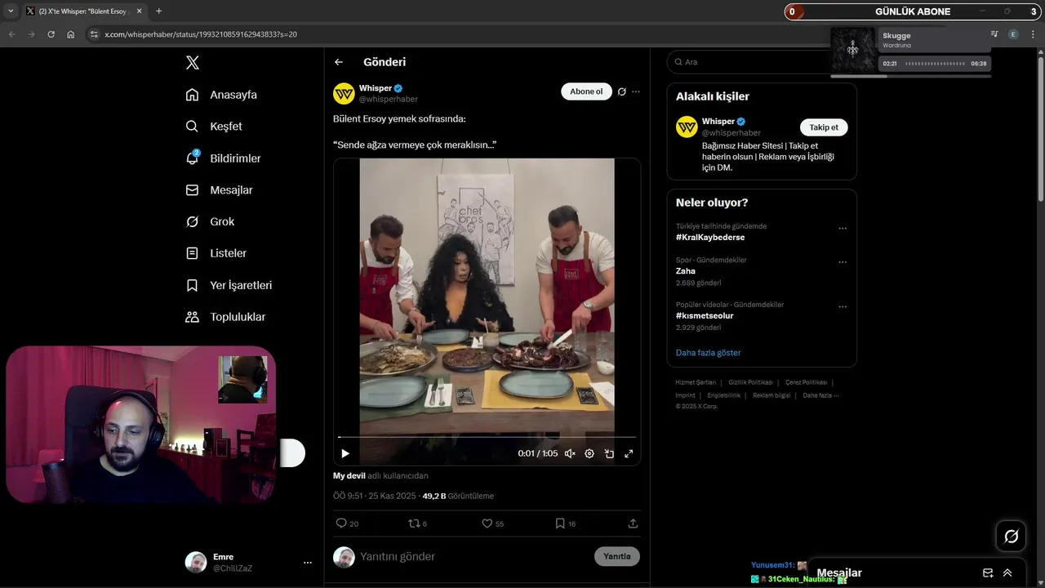Open the #KralKaybederse trend
The width and height of the screenshot is (1045, 588).
tap(710, 237)
